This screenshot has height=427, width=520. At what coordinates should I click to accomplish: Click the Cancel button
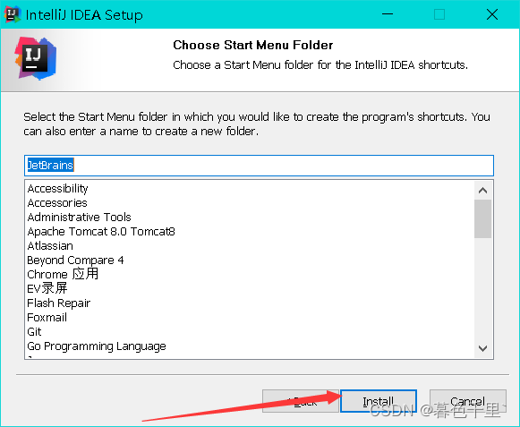tap(467, 401)
